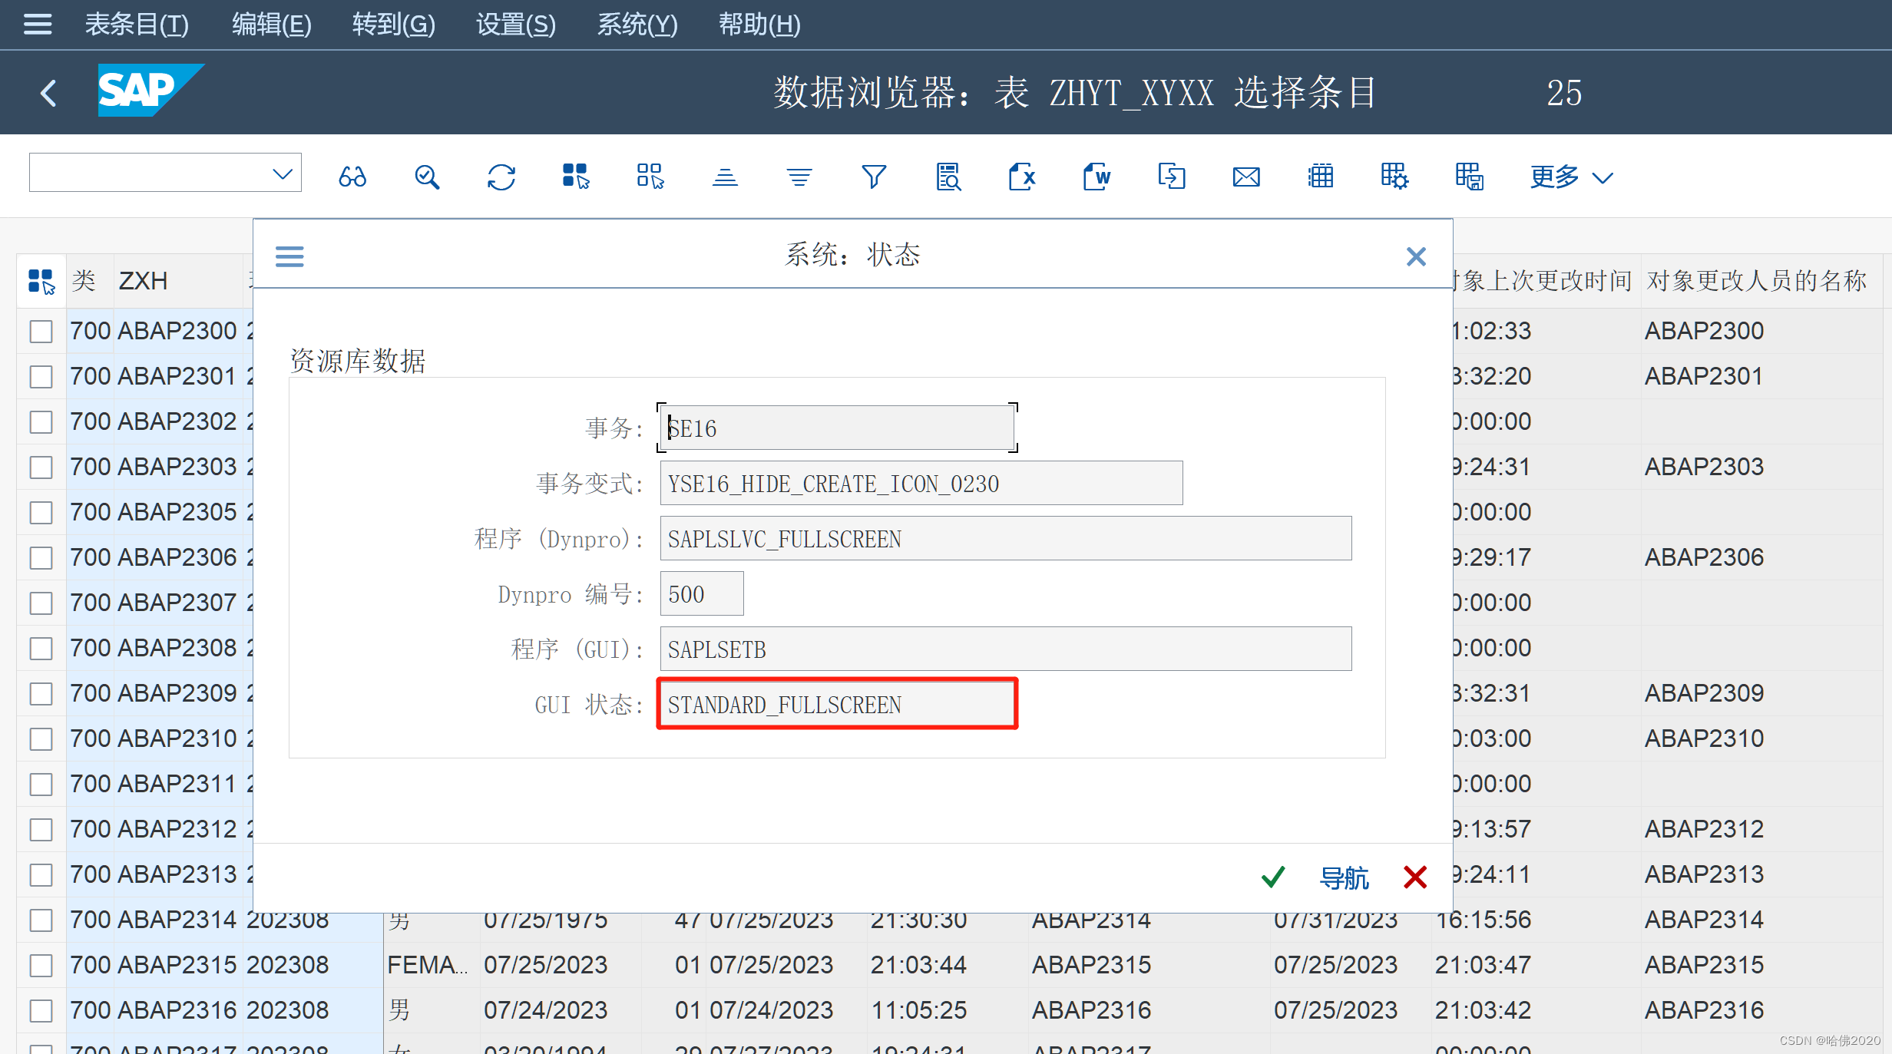This screenshot has height=1054, width=1892.
Task: Open the hamburger menu in status dialog
Action: click(289, 256)
